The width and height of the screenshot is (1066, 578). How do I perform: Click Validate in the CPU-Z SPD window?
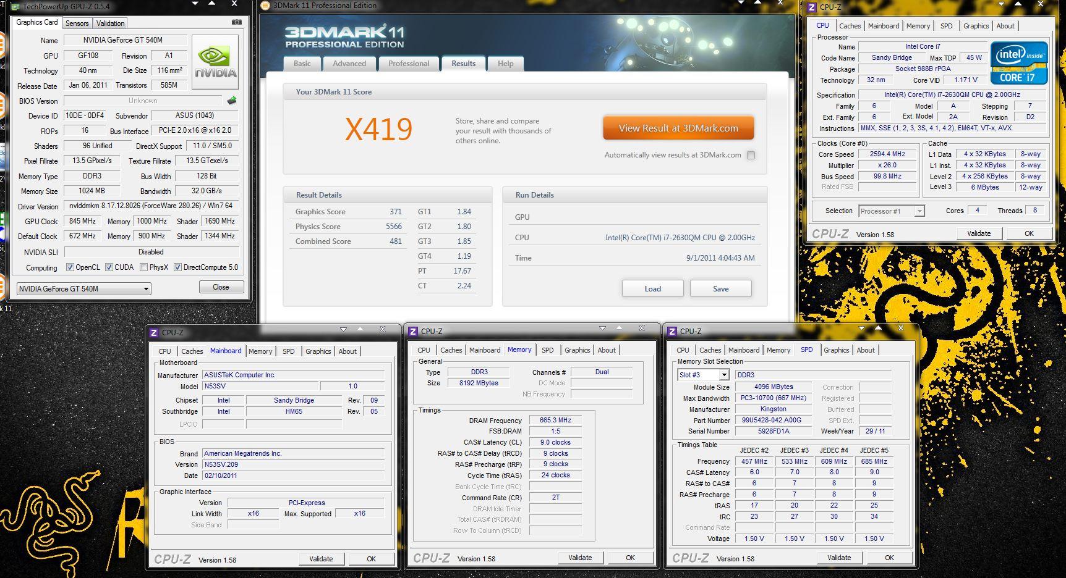point(839,558)
